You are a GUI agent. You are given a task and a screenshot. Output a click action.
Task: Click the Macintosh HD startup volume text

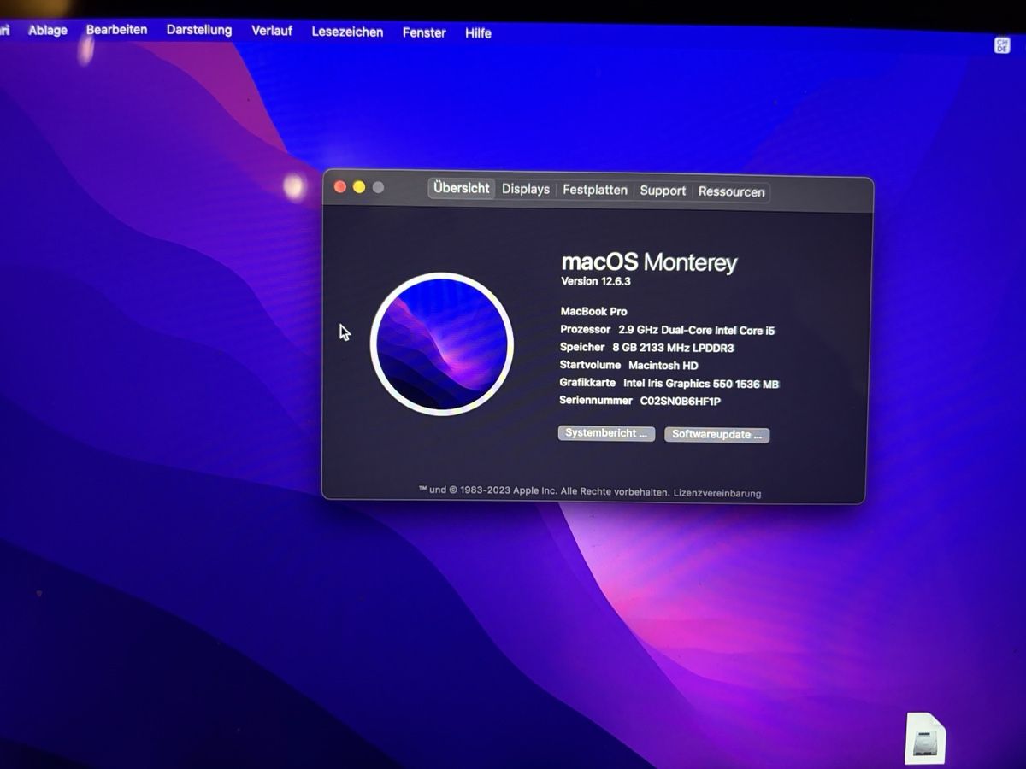[x=663, y=366]
